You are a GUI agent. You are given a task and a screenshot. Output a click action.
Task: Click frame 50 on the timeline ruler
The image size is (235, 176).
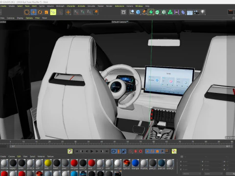[x=128, y=142]
